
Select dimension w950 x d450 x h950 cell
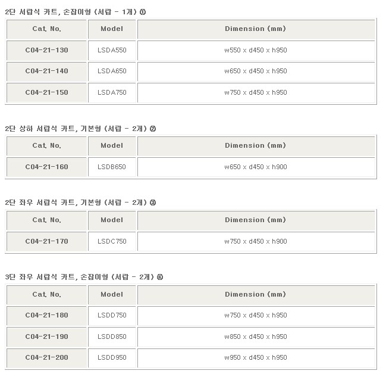pos(256,358)
